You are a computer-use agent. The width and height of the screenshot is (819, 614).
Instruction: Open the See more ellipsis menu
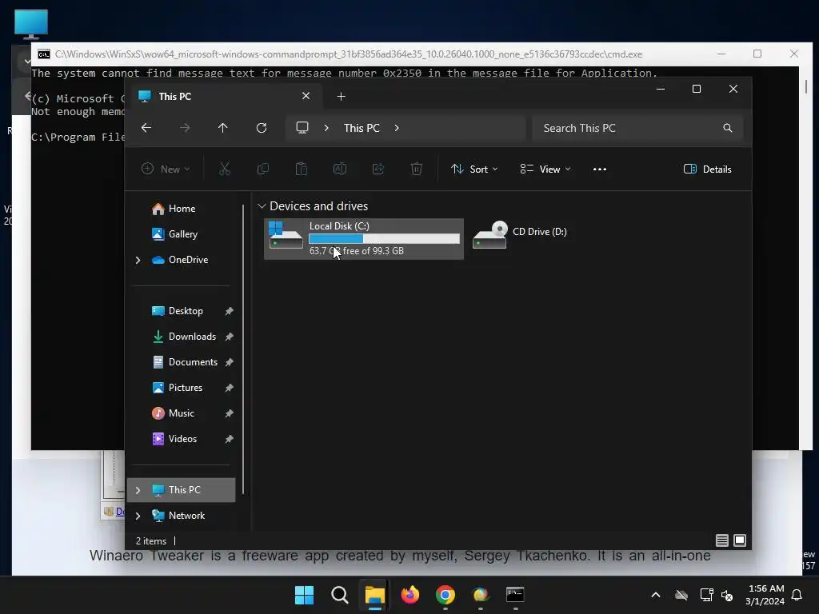600,169
